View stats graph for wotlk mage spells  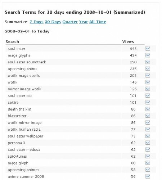pos(148,75)
